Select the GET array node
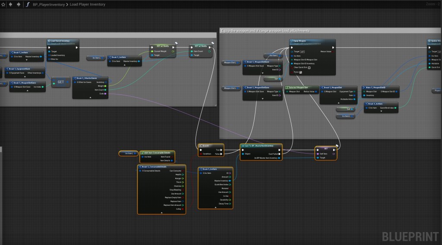 pyautogui.click(x=60, y=83)
